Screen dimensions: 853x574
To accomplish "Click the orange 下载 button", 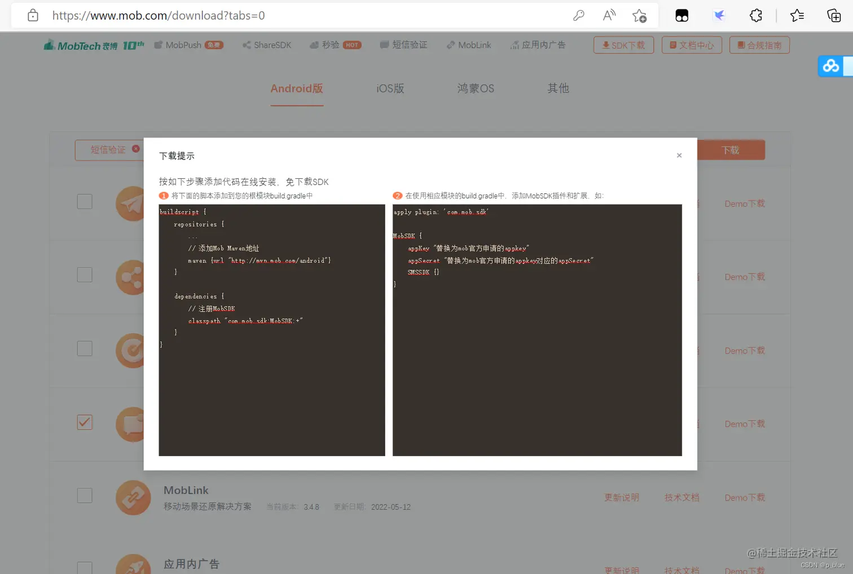I will (731, 150).
